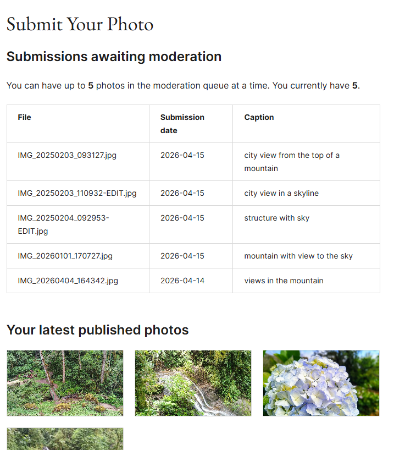This screenshot has height=450, width=394.
Task: Click caption "city view in a skyline"
Action: coord(281,193)
